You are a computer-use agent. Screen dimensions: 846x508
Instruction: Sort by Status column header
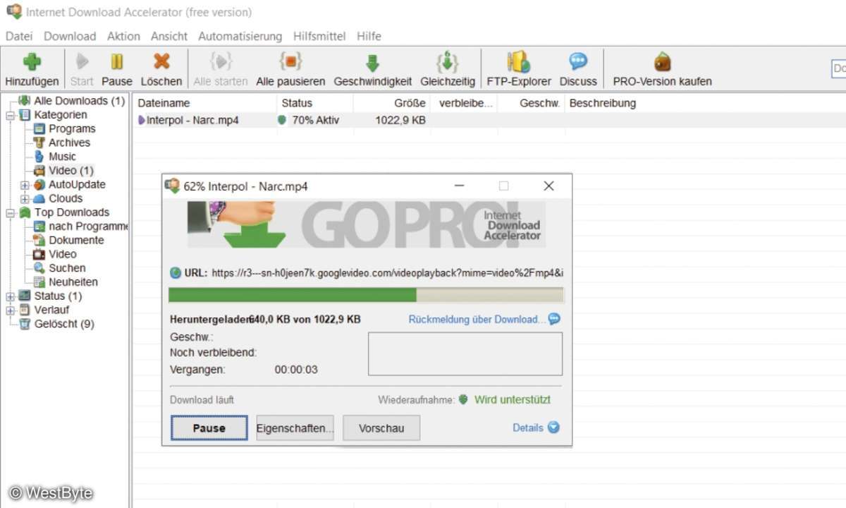[x=314, y=103]
